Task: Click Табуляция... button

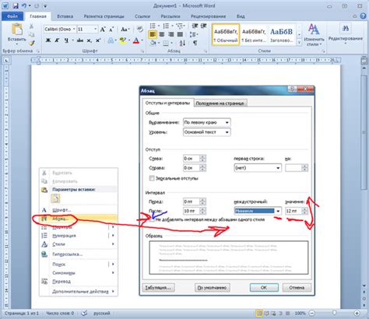Action: [158, 287]
